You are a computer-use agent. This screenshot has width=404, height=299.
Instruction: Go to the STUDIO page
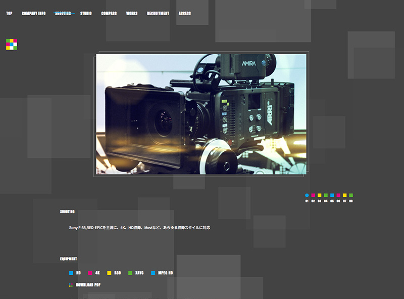(86, 13)
